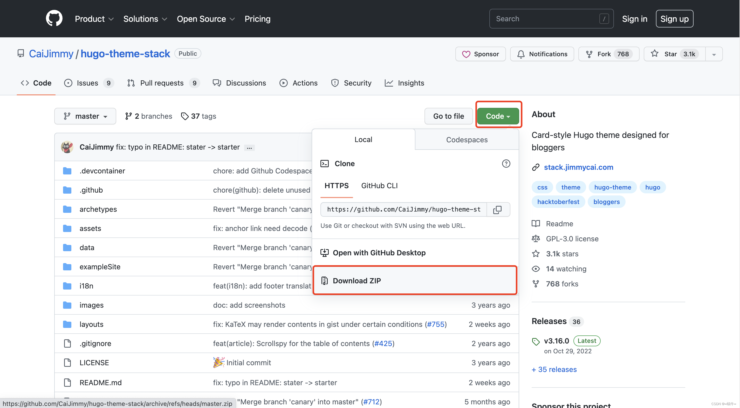Click the LICENSE file icon

click(67, 363)
